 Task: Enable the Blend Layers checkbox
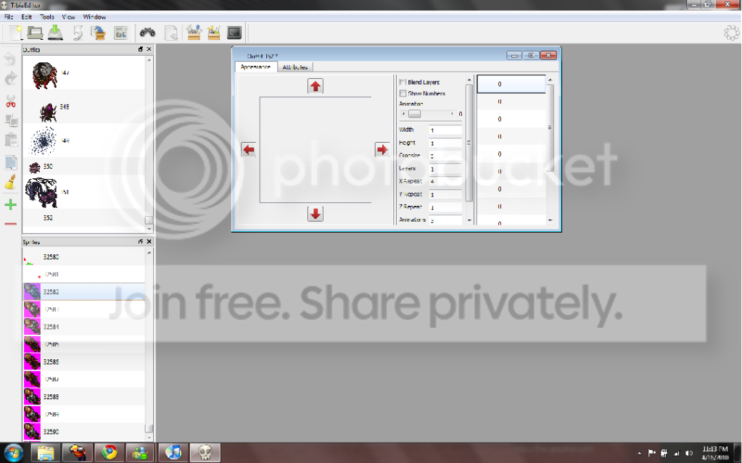pyautogui.click(x=403, y=83)
